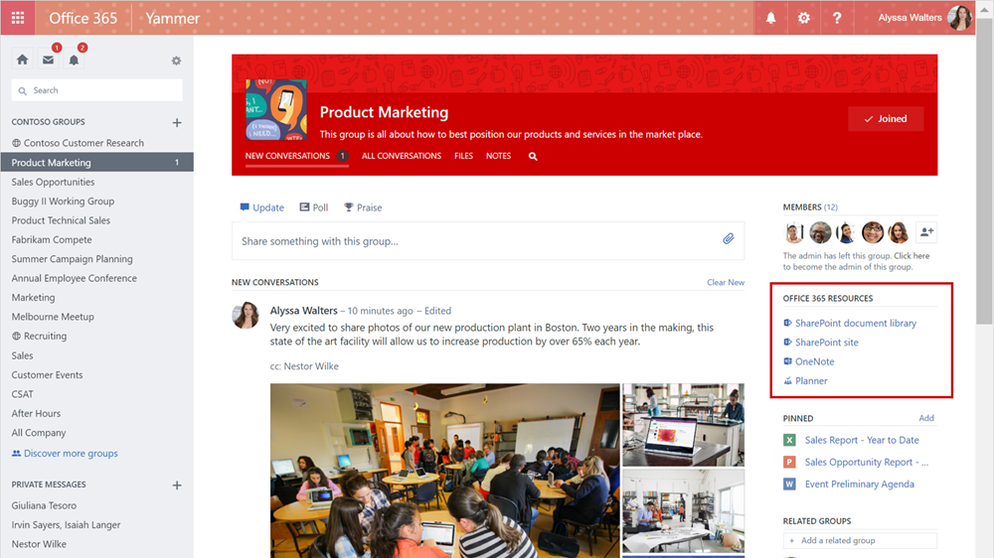Click first member avatar in Members

coord(793,232)
